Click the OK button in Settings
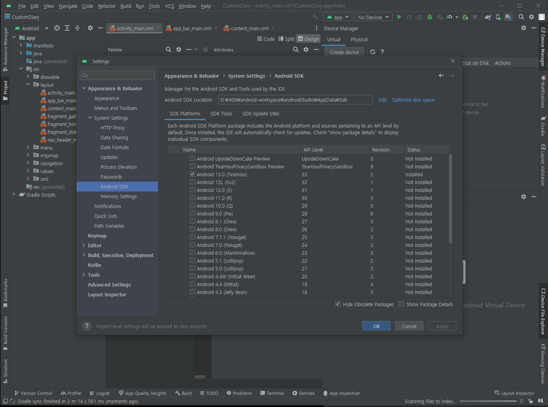Image resolution: width=548 pixels, height=407 pixels. [376, 326]
